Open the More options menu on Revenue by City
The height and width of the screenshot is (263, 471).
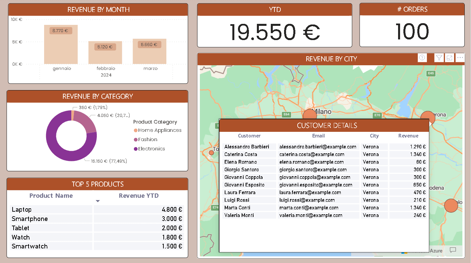coord(460,58)
